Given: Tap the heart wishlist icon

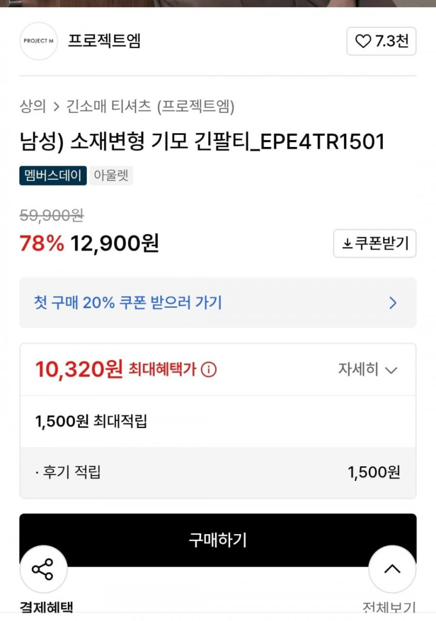Looking at the screenshot, I should coord(362,41).
